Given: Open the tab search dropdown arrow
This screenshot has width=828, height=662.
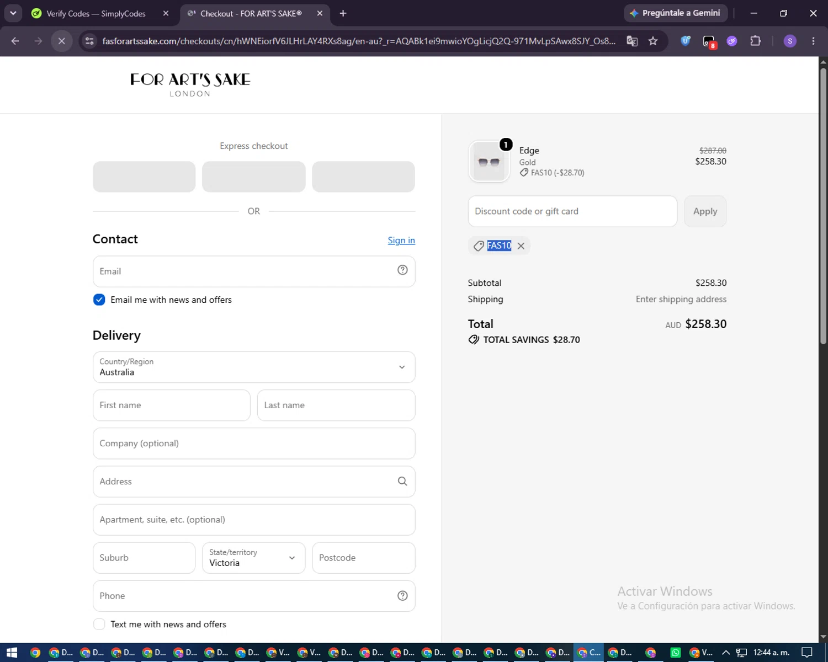Looking at the screenshot, I should pyautogui.click(x=13, y=13).
